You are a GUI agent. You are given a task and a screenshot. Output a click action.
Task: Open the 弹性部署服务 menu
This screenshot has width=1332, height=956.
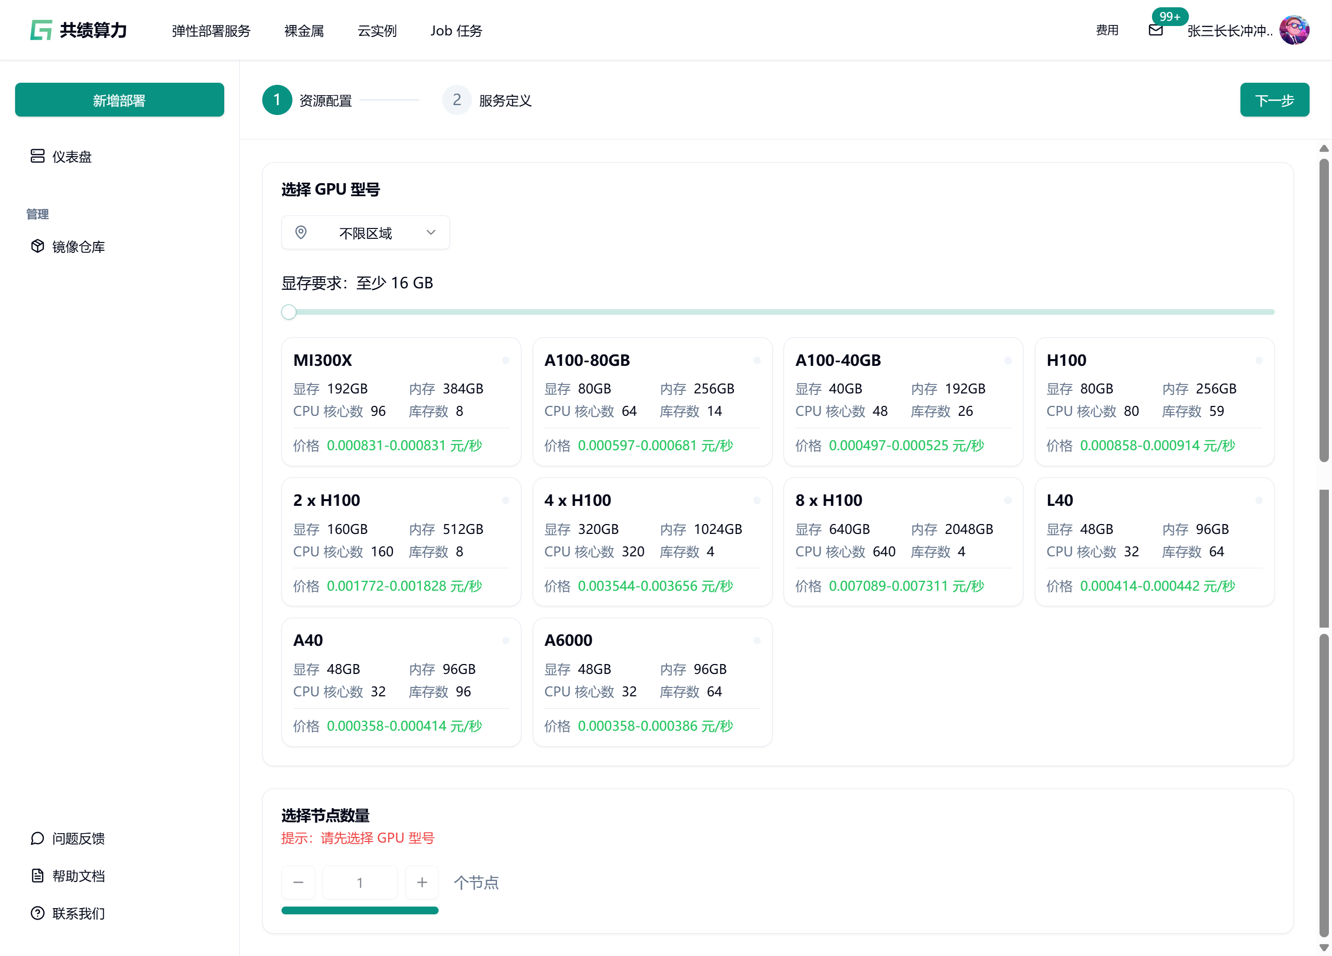point(211,31)
